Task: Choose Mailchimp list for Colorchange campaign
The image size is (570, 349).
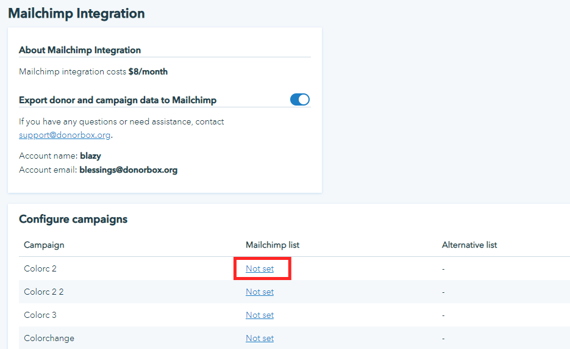Action: [x=260, y=338]
